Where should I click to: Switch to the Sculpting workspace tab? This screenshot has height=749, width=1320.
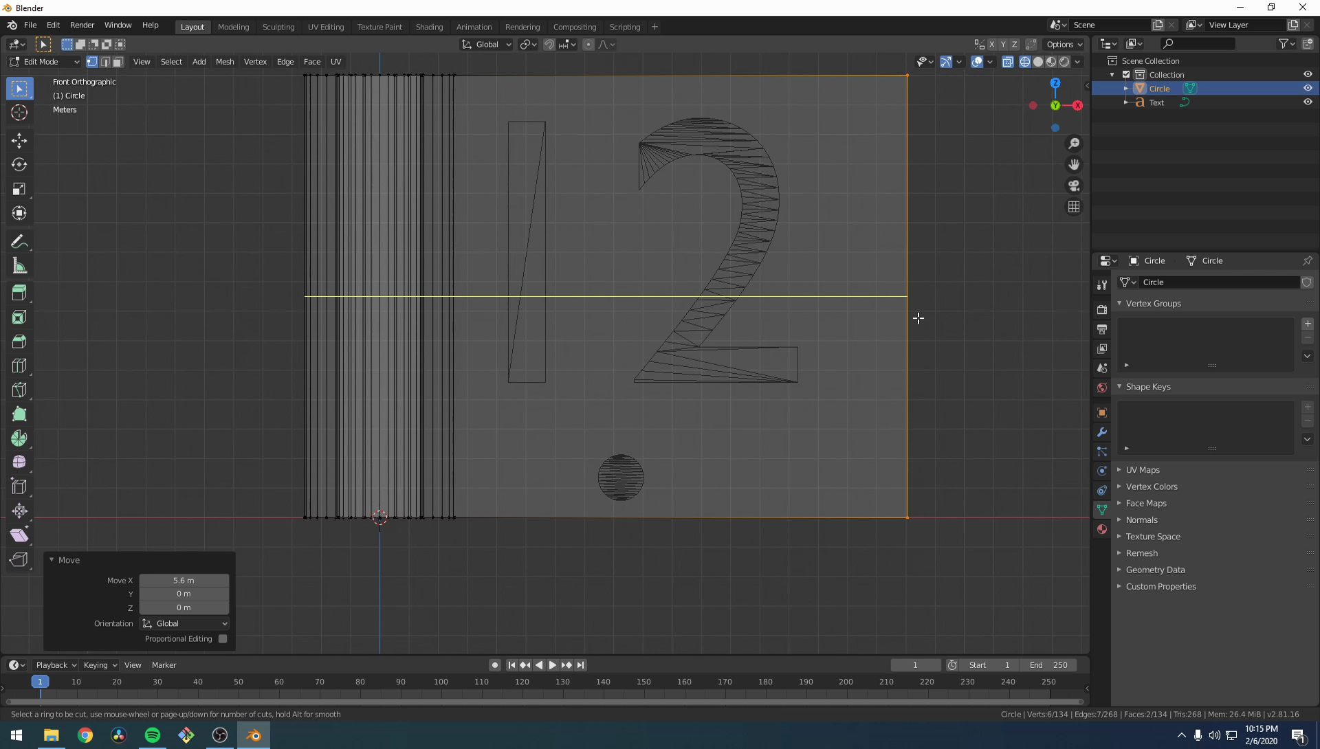click(278, 27)
